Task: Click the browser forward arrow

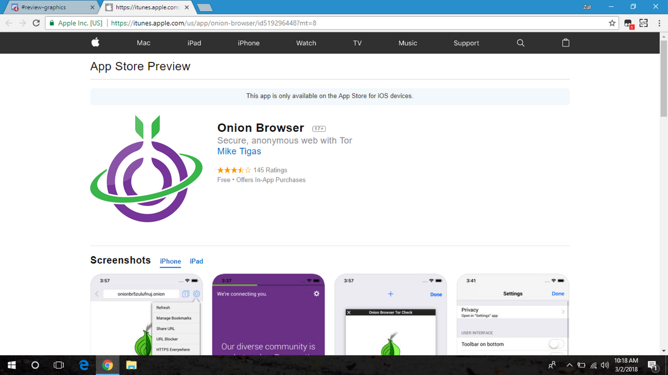Action: [x=22, y=23]
